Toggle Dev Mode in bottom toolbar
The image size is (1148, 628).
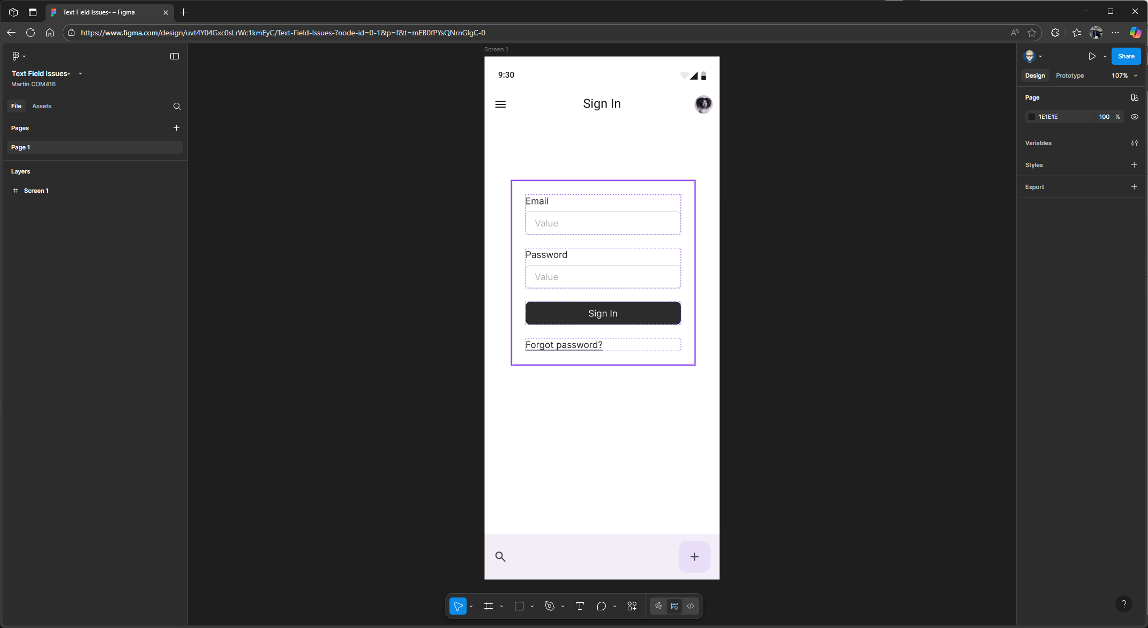click(691, 606)
